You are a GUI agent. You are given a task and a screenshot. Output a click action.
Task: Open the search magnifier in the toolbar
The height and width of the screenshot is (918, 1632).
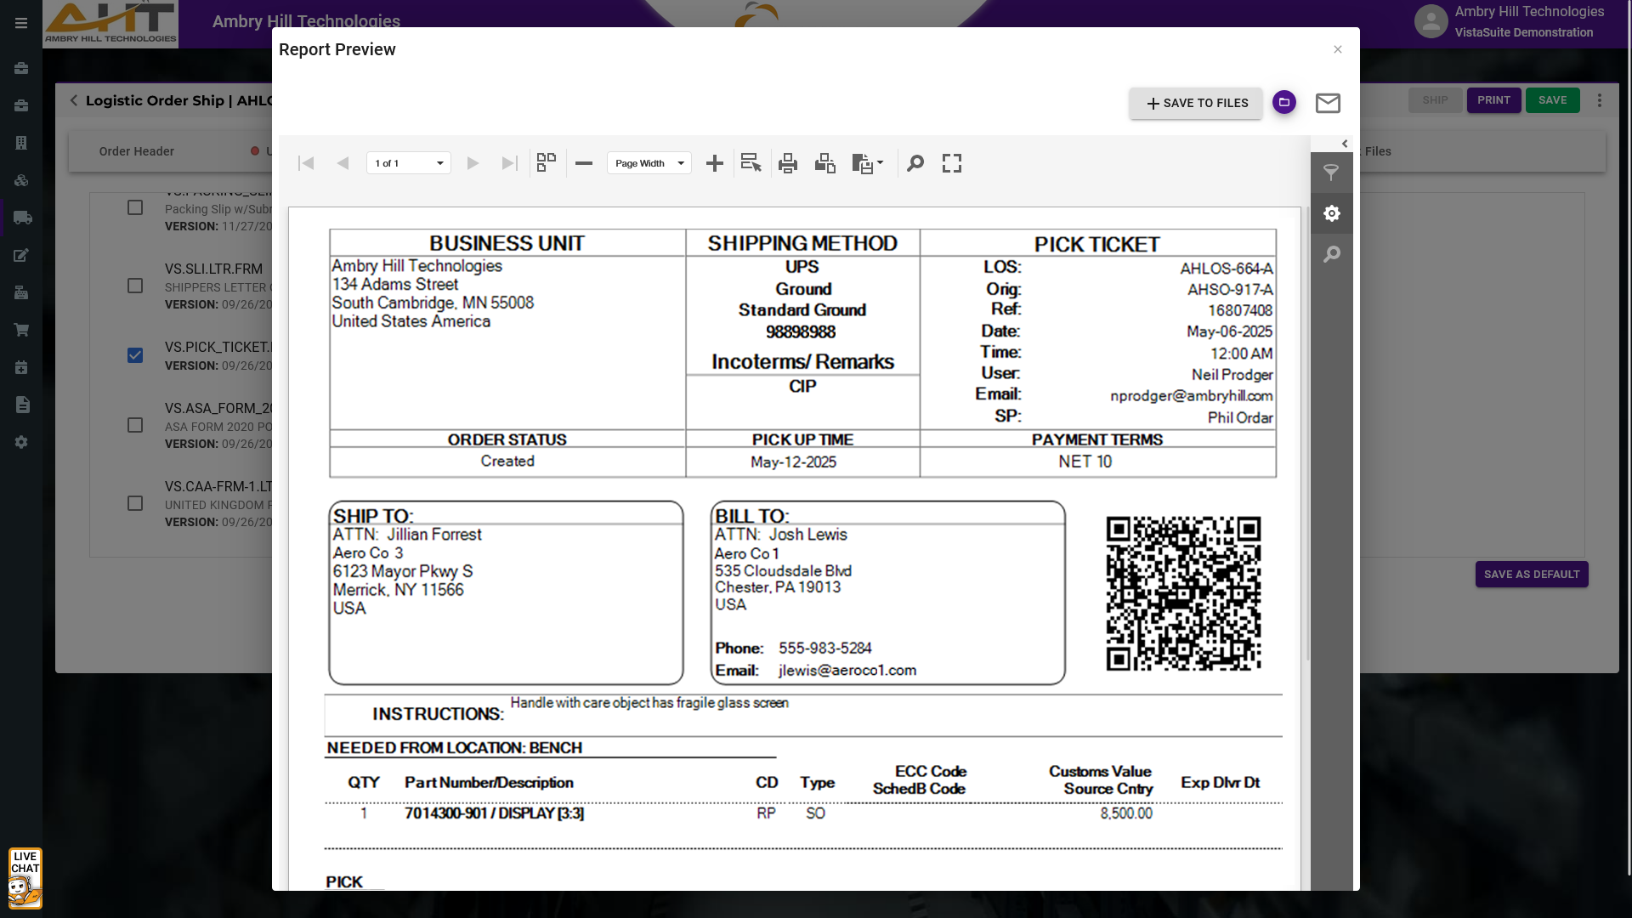click(x=915, y=163)
